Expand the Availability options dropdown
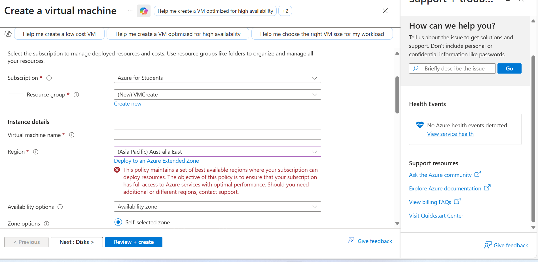 [217, 207]
